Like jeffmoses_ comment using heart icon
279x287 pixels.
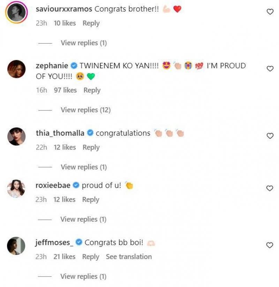point(270,245)
